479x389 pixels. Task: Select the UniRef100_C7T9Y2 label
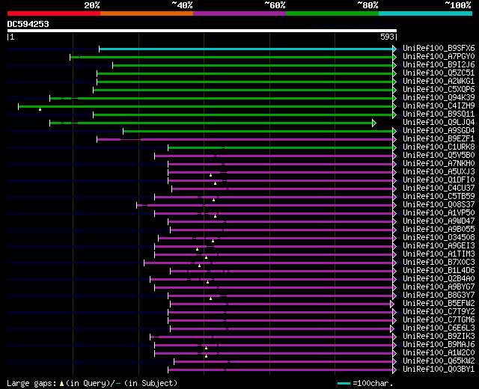point(439,312)
